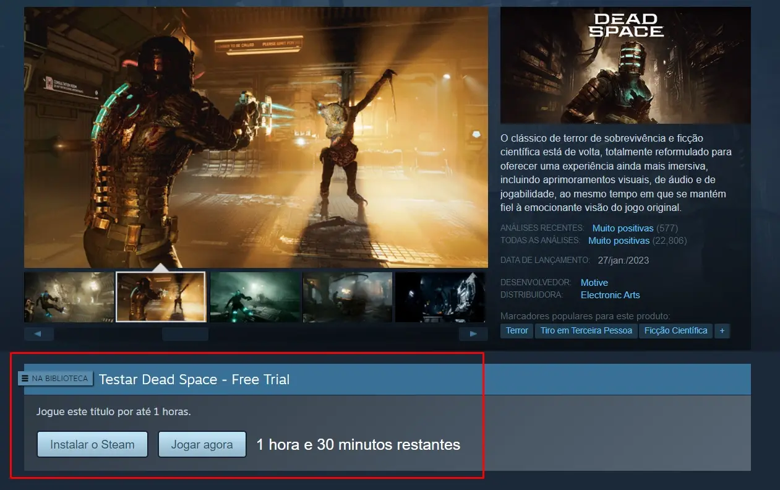Select the Tiro em Terceira Pessoa tag
This screenshot has width=780, height=490.
tap(586, 330)
